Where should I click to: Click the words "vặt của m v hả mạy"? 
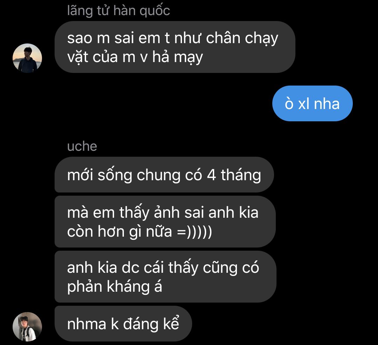click(x=135, y=57)
